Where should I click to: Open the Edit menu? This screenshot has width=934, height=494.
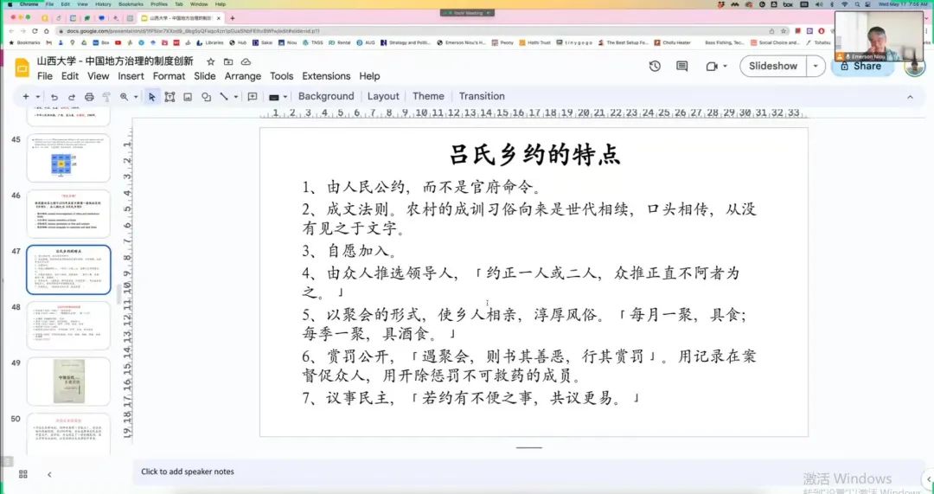point(70,76)
